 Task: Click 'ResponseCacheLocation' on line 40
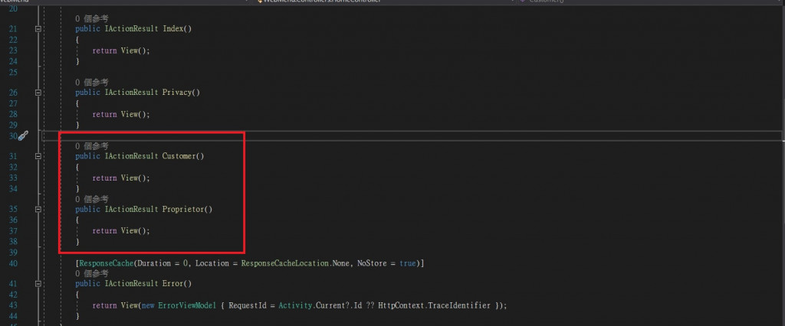pyautogui.click(x=285, y=263)
